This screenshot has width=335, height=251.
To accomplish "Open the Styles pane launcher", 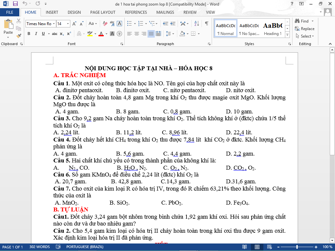I will coord(290,44).
